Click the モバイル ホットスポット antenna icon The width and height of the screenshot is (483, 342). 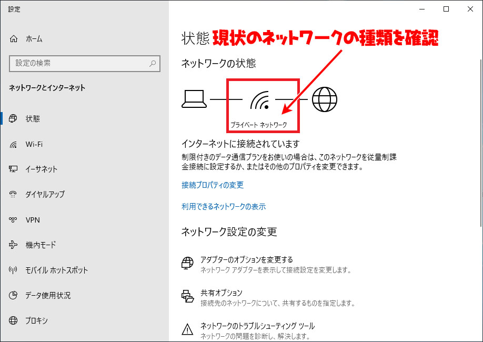click(x=13, y=270)
